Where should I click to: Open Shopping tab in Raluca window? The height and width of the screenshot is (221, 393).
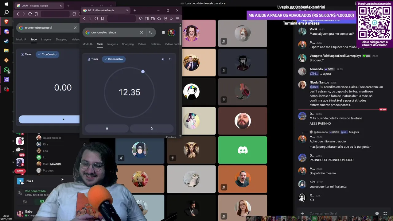pyautogui.click(x=128, y=44)
